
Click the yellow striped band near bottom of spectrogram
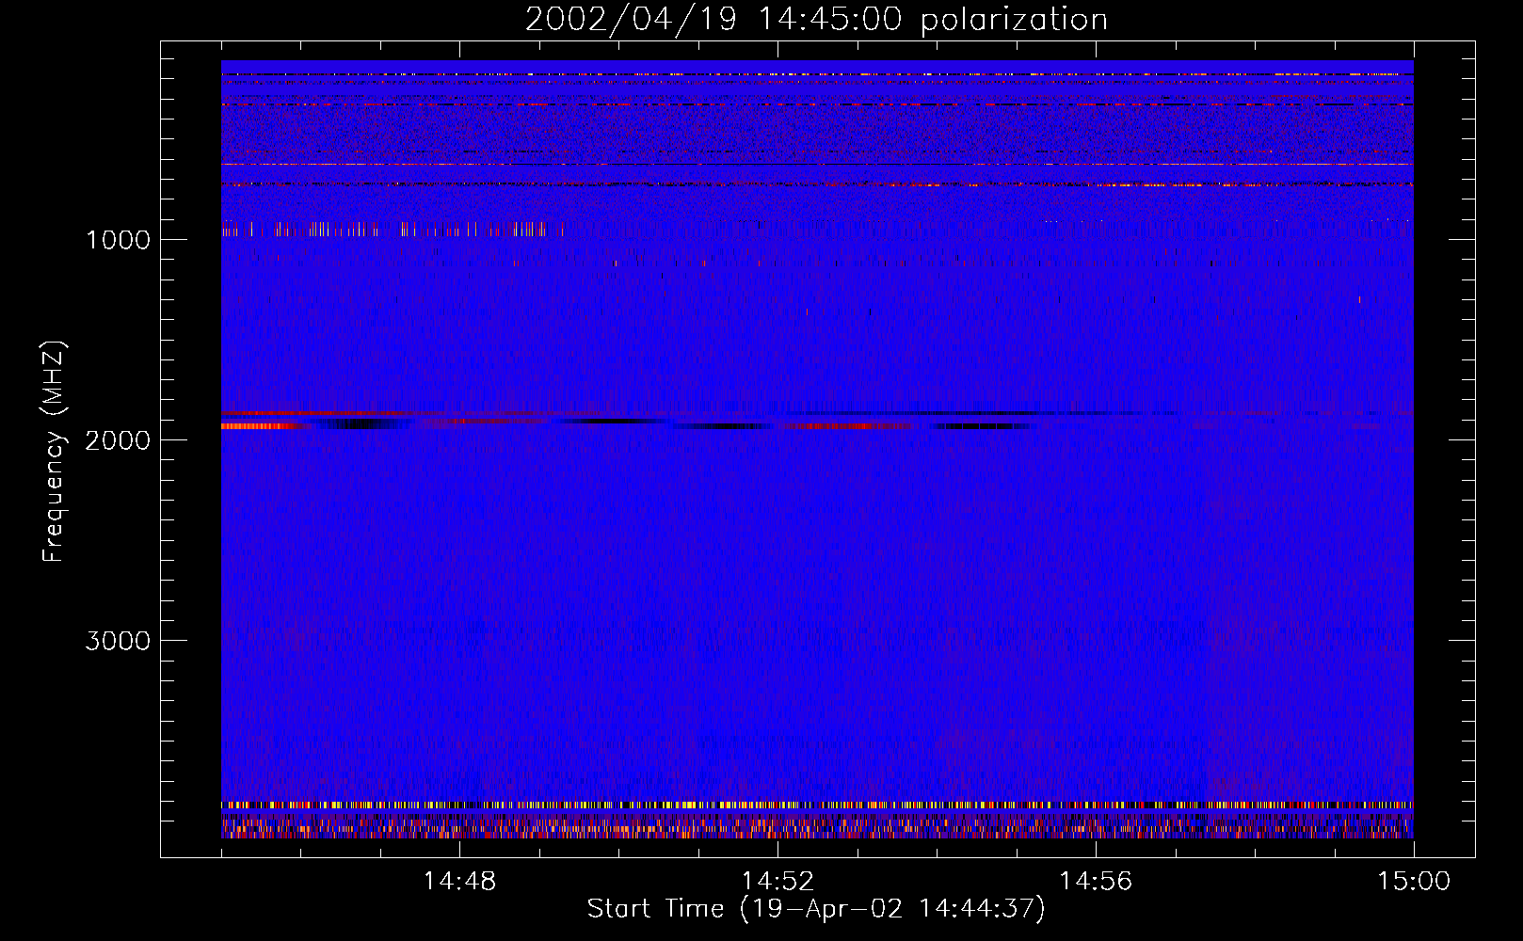pos(817,805)
